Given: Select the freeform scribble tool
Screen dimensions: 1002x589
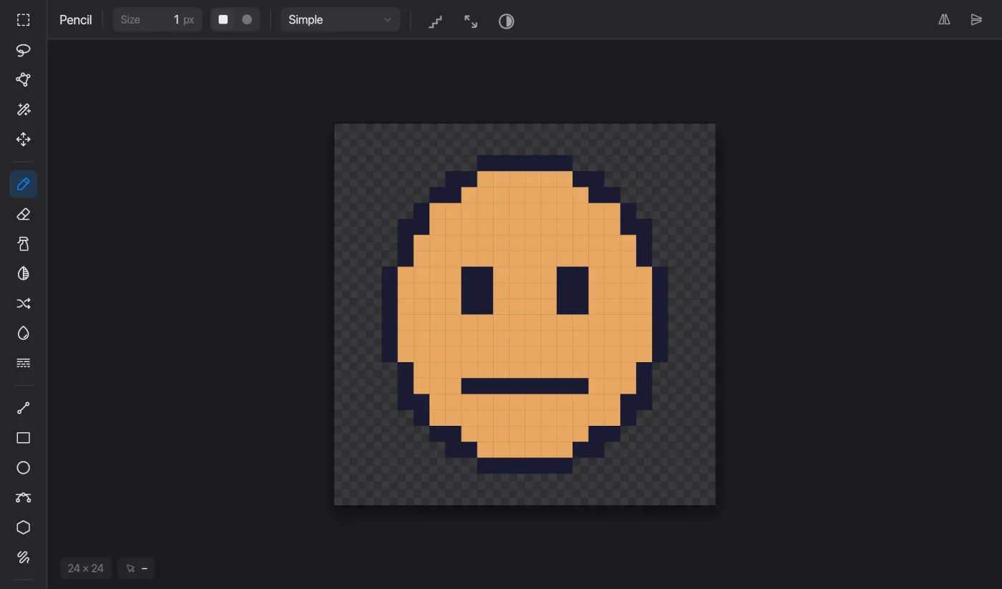Looking at the screenshot, I should (24, 557).
